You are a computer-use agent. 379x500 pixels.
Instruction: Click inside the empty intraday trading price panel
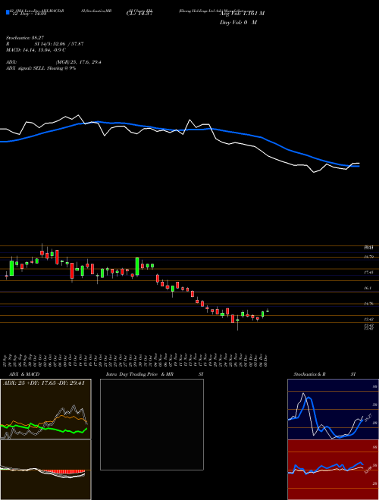point(152,424)
